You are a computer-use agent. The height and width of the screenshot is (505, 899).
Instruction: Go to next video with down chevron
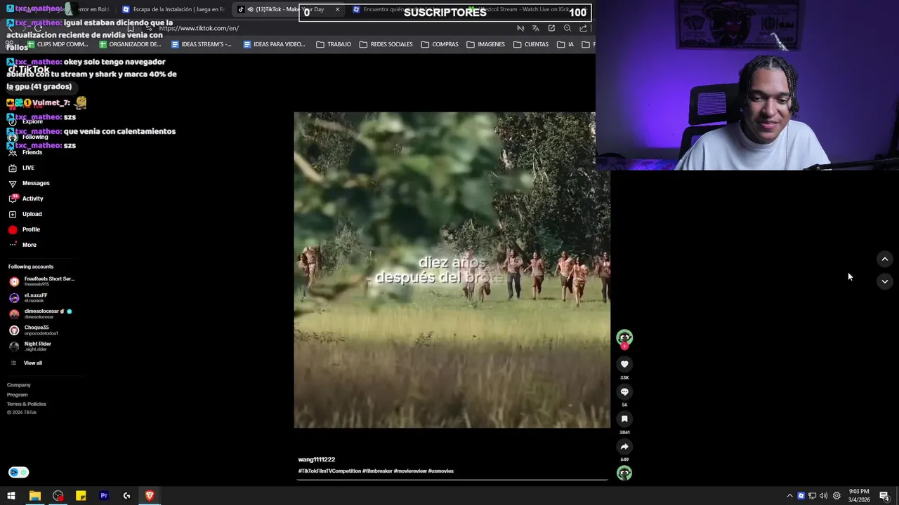[885, 281]
